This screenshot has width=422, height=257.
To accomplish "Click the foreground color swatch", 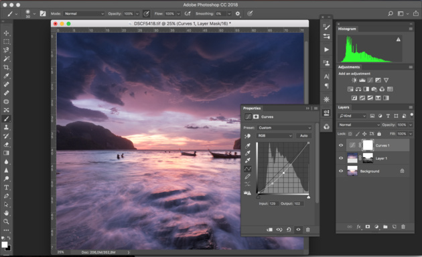I will (5, 244).
